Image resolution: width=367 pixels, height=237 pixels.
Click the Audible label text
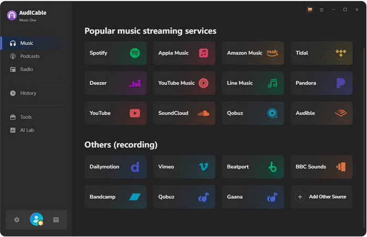(305, 113)
